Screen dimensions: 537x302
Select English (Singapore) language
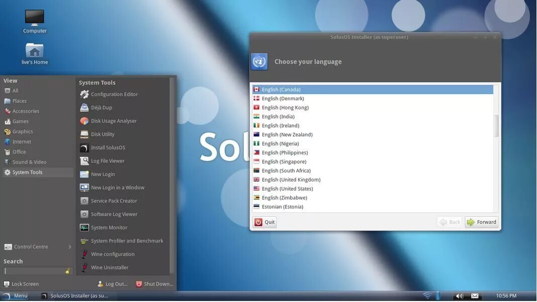tap(373, 162)
